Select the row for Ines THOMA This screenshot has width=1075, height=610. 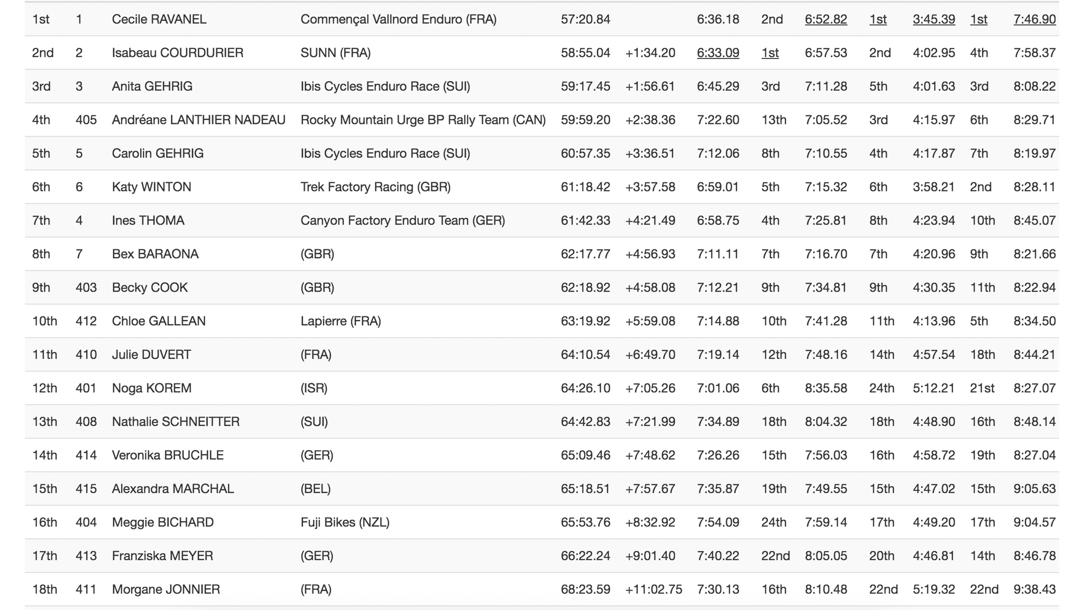tap(147, 221)
